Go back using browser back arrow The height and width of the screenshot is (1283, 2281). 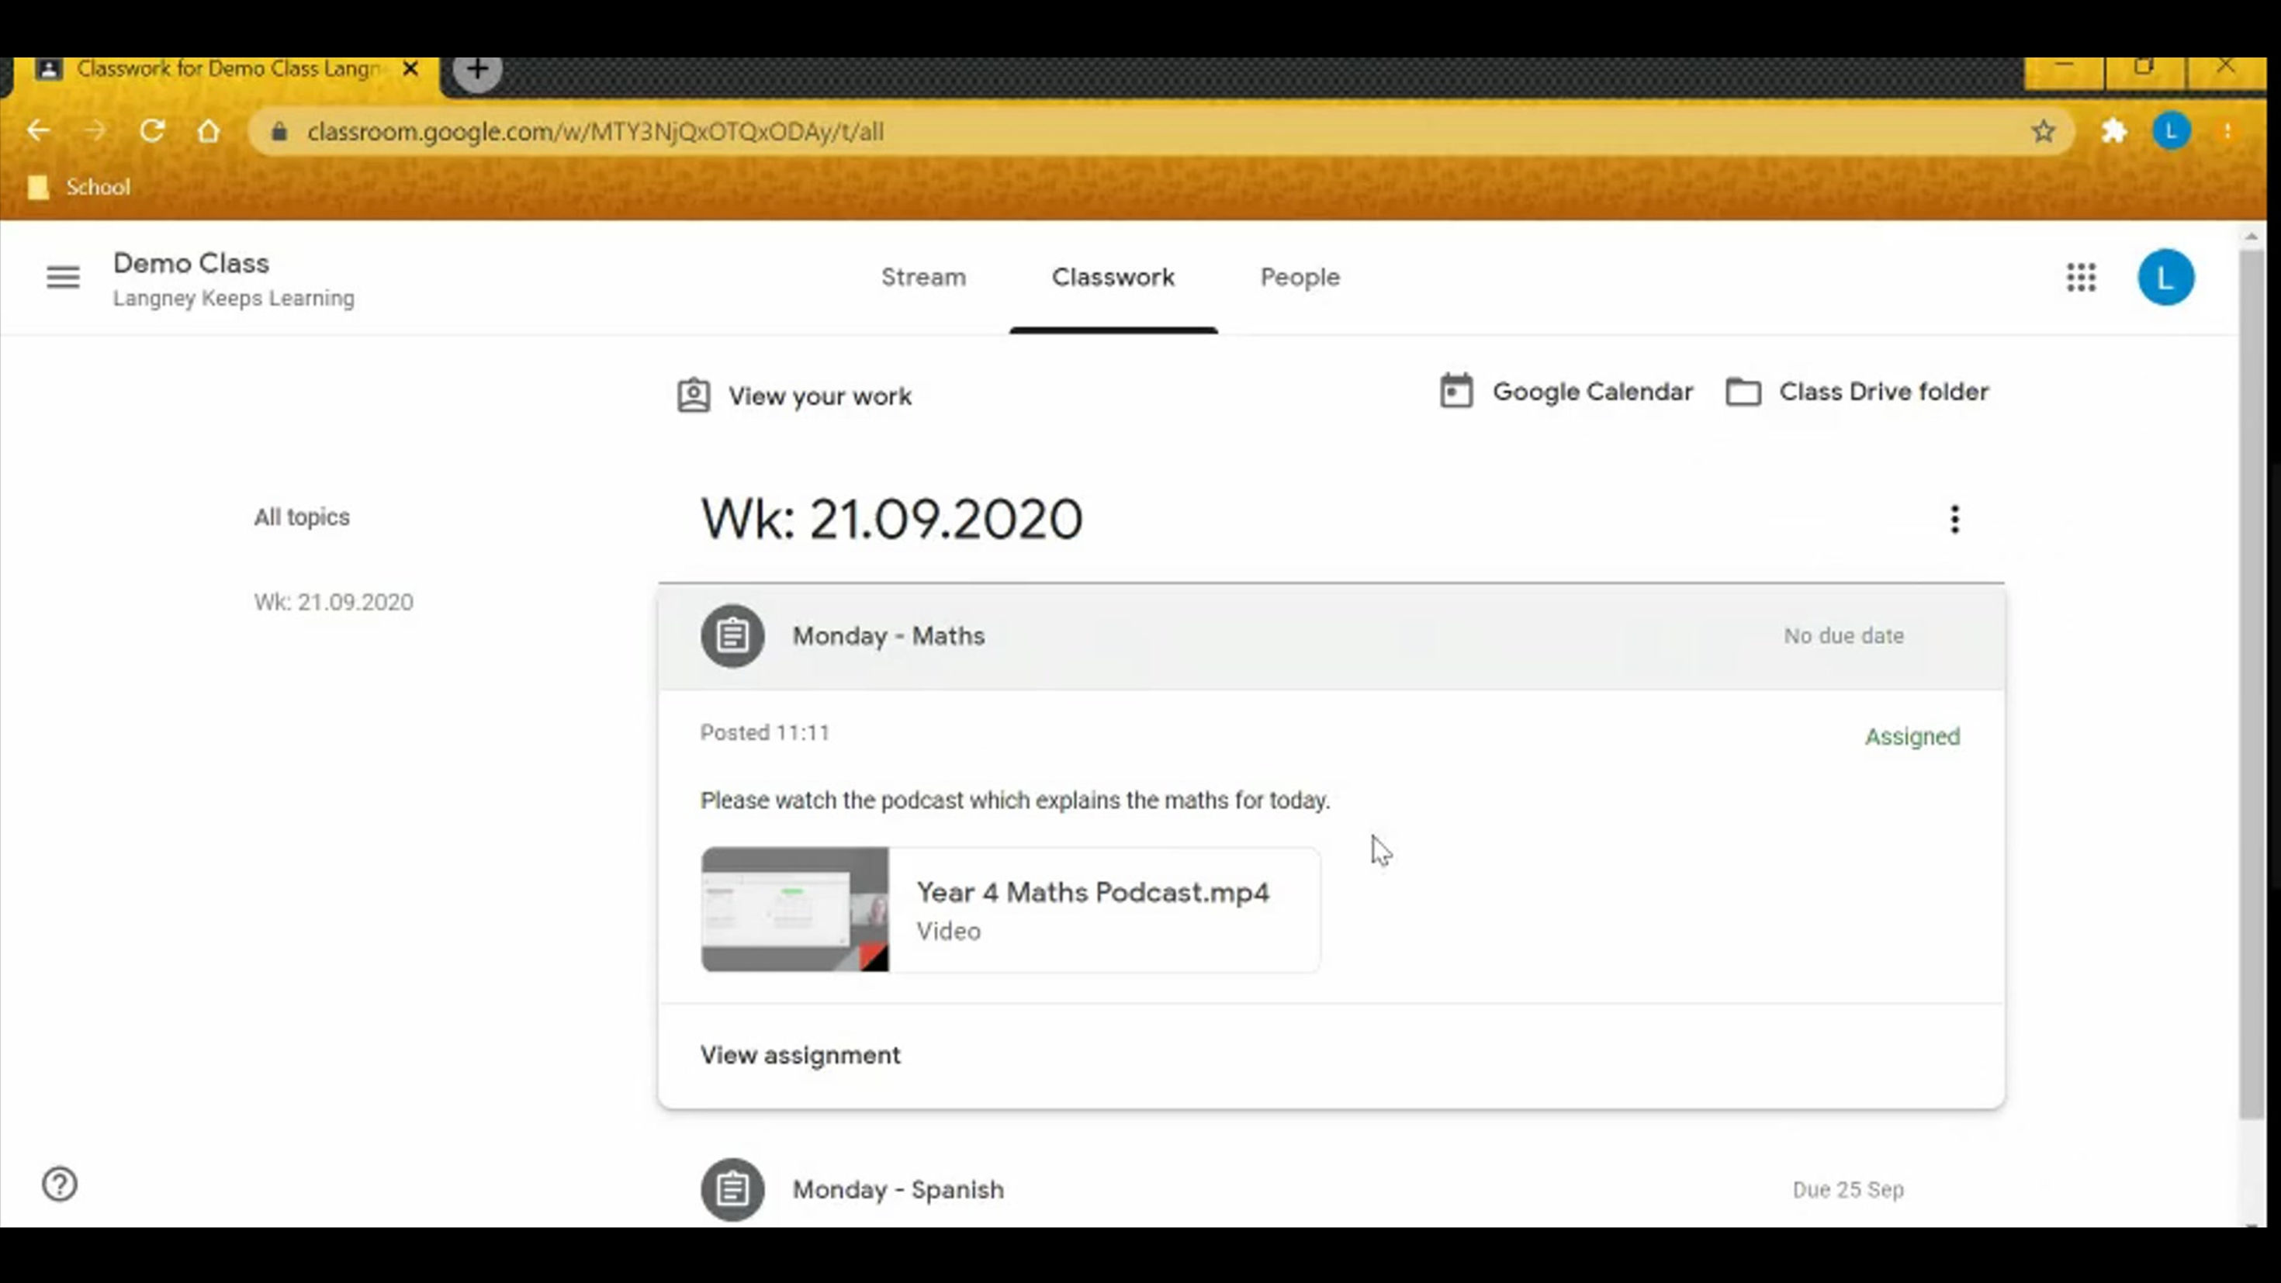pyautogui.click(x=38, y=131)
